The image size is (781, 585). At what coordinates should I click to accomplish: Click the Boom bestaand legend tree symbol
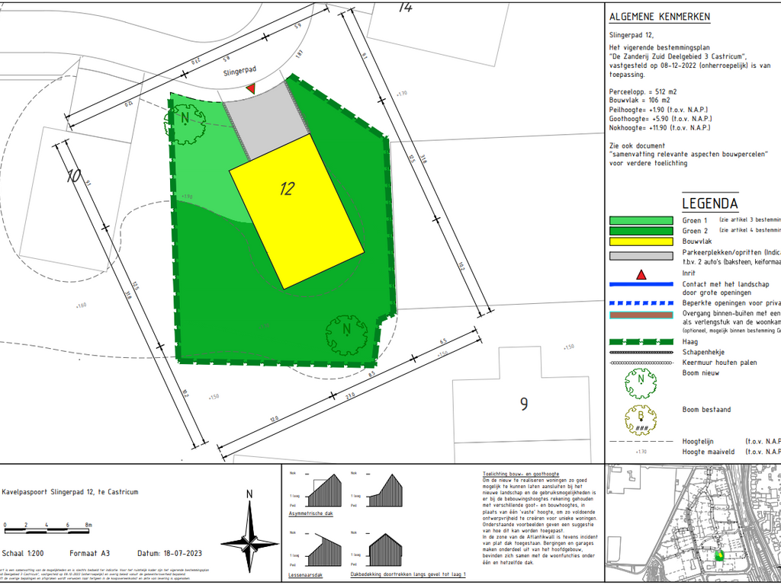pos(641,417)
